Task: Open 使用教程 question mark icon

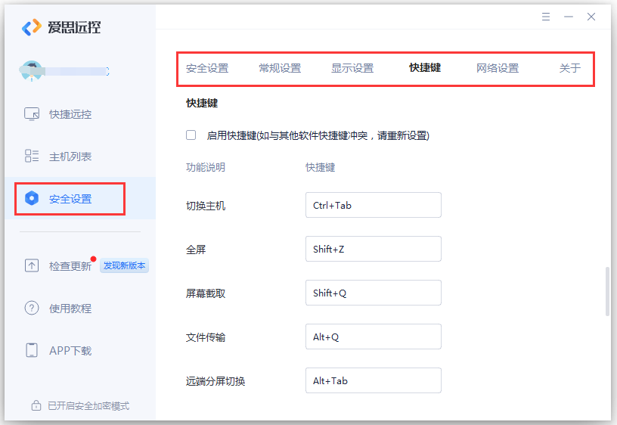Action: coord(32,308)
